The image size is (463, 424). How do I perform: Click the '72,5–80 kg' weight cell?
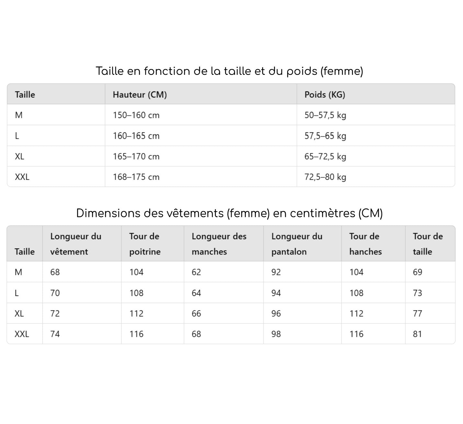325,177
